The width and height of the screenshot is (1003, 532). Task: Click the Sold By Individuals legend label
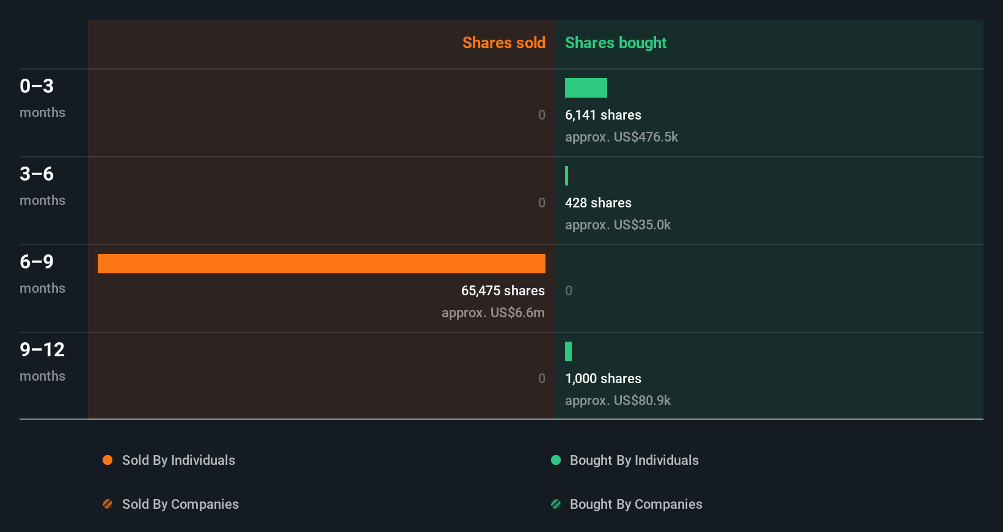[178, 461]
